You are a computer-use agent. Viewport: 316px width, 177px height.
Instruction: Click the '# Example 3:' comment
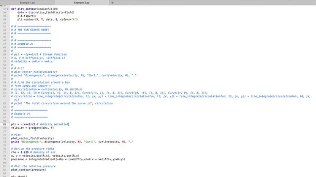click(x=21, y=114)
